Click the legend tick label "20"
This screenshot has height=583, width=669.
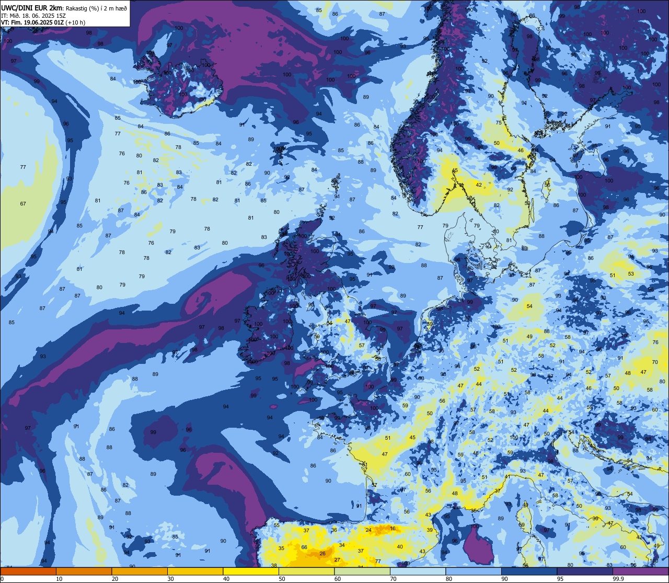[115, 579]
